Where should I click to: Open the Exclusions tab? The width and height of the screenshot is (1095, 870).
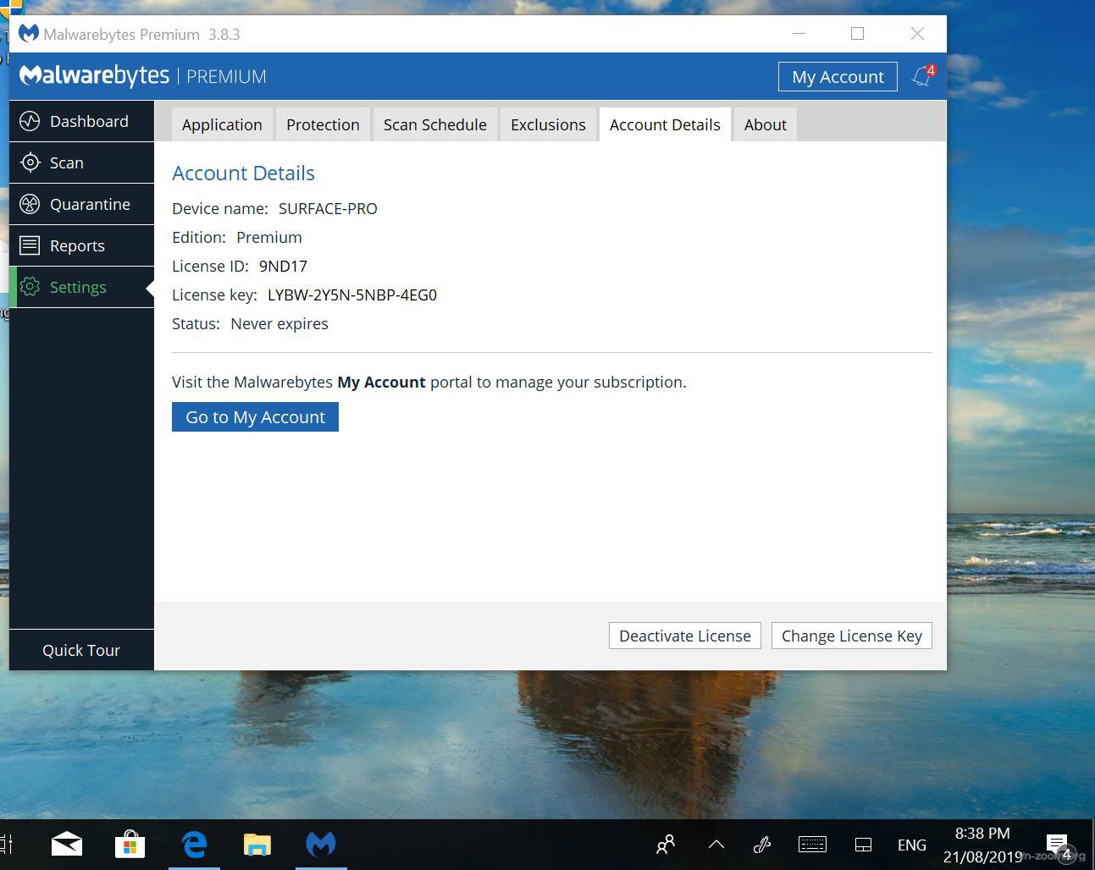[548, 124]
